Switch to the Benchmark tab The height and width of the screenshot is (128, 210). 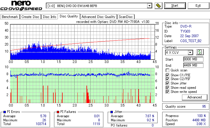10,17
